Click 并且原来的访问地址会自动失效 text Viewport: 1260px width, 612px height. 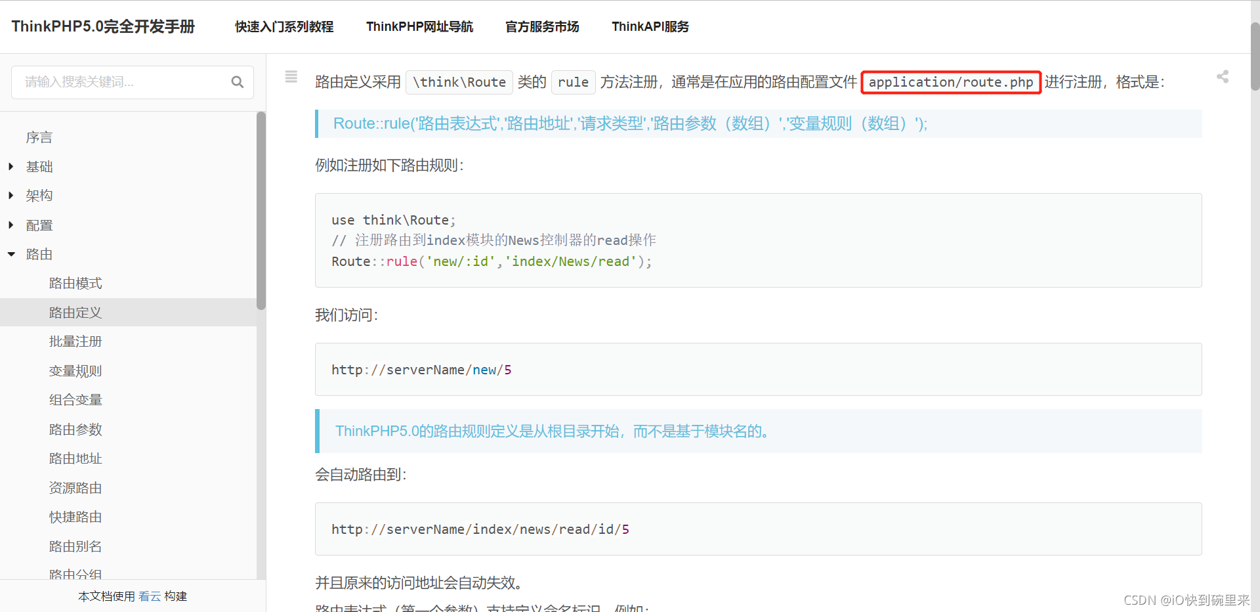click(420, 583)
